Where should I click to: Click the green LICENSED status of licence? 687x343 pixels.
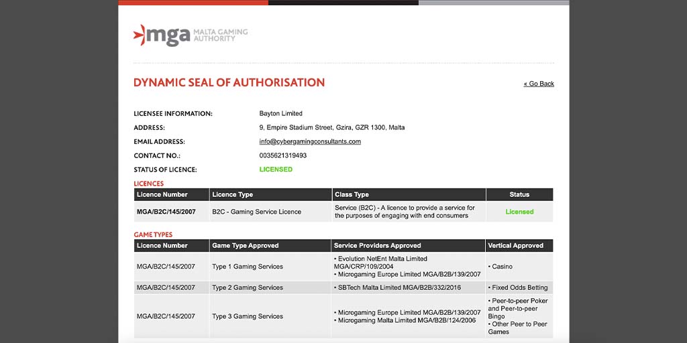coord(276,169)
